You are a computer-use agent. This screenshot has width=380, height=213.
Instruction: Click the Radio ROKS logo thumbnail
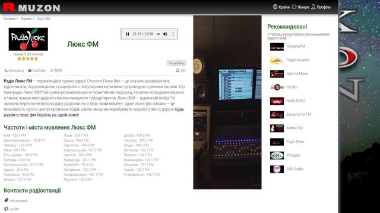(277, 101)
